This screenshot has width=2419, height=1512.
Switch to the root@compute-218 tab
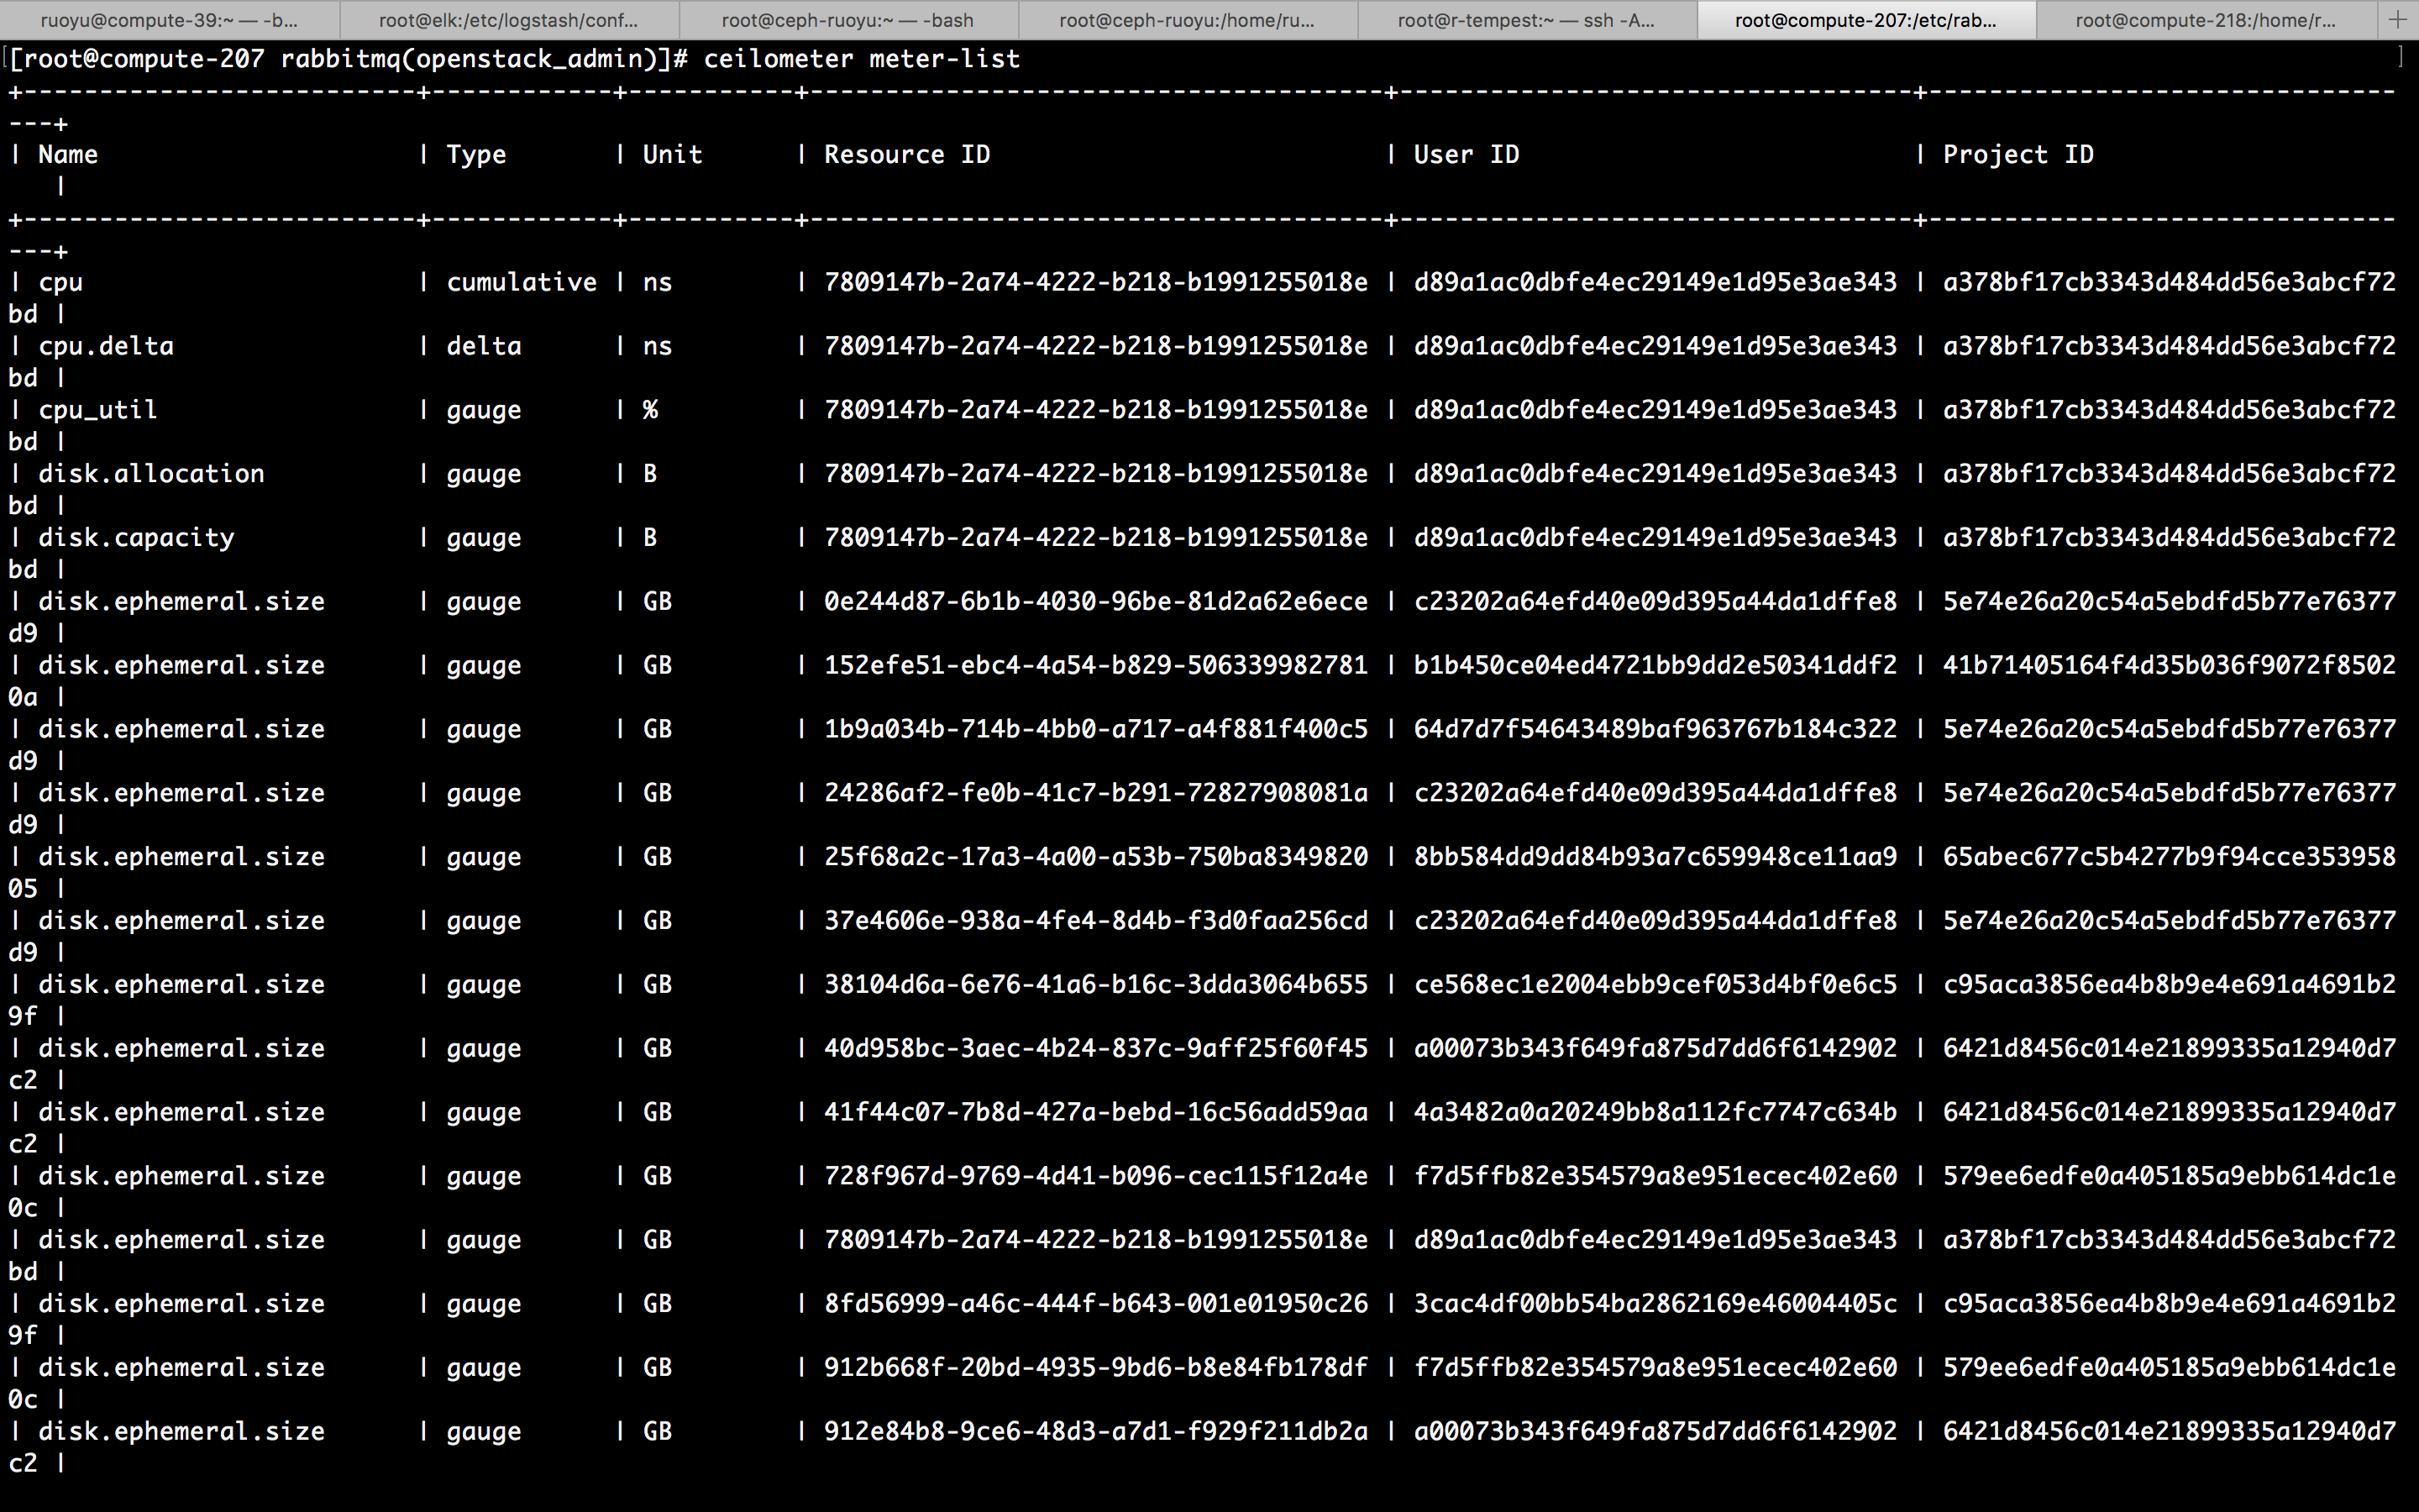(2205, 20)
